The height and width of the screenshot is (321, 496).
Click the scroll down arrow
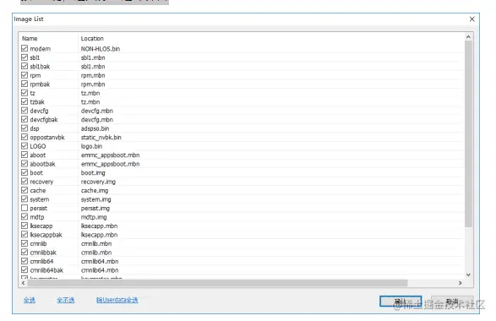pos(468,275)
